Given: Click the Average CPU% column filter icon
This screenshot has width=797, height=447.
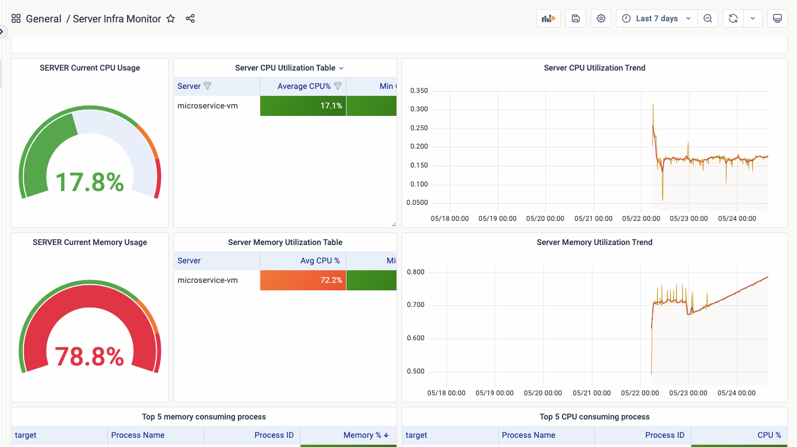Looking at the screenshot, I should [x=338, y=86].
